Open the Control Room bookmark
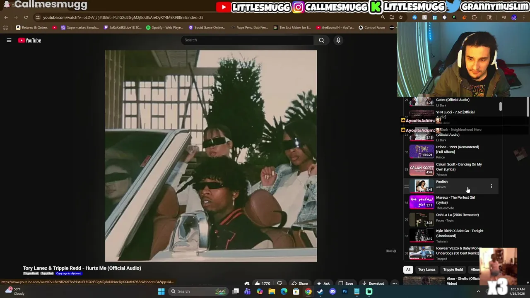This screenshot has height=298, width=530. pyautogui.click(x=372, y=28)
